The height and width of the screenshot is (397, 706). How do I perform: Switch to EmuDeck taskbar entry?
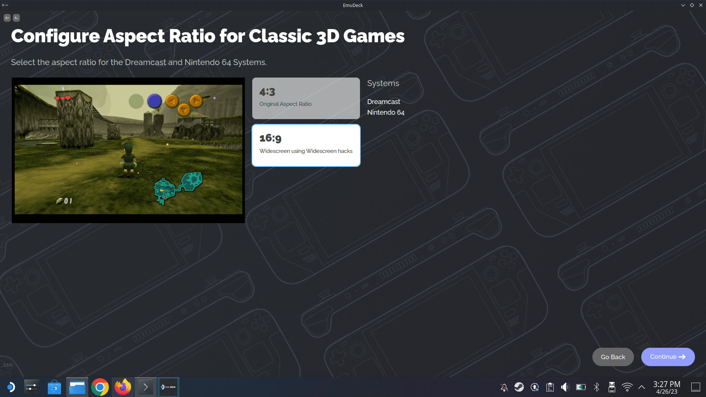coord(168,387)
